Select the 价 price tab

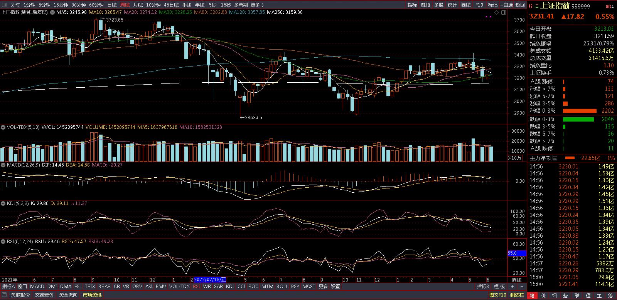click(x=543, y=295)
